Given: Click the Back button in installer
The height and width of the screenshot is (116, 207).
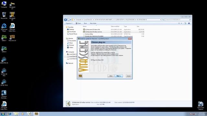Looking at the screenshot, I should click(111, 76).
